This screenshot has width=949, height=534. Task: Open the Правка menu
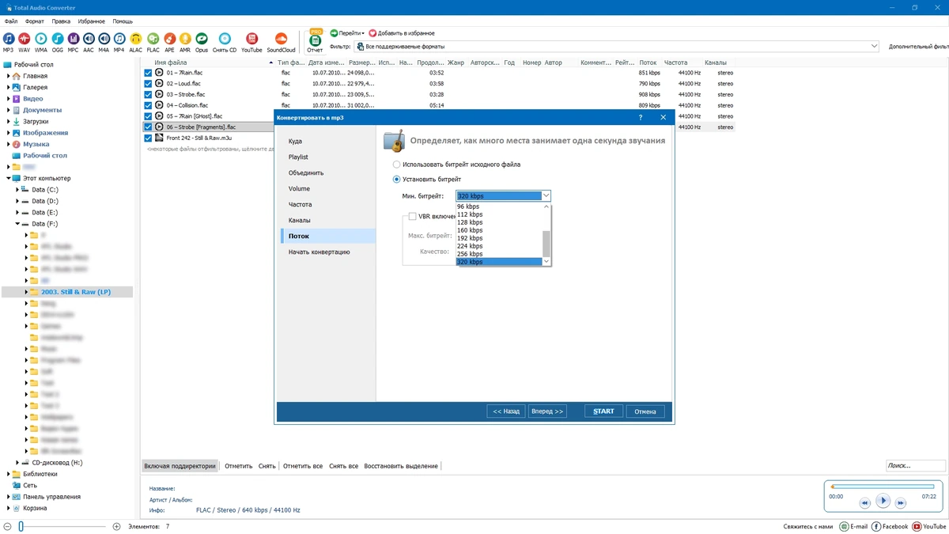click(61, 21)
